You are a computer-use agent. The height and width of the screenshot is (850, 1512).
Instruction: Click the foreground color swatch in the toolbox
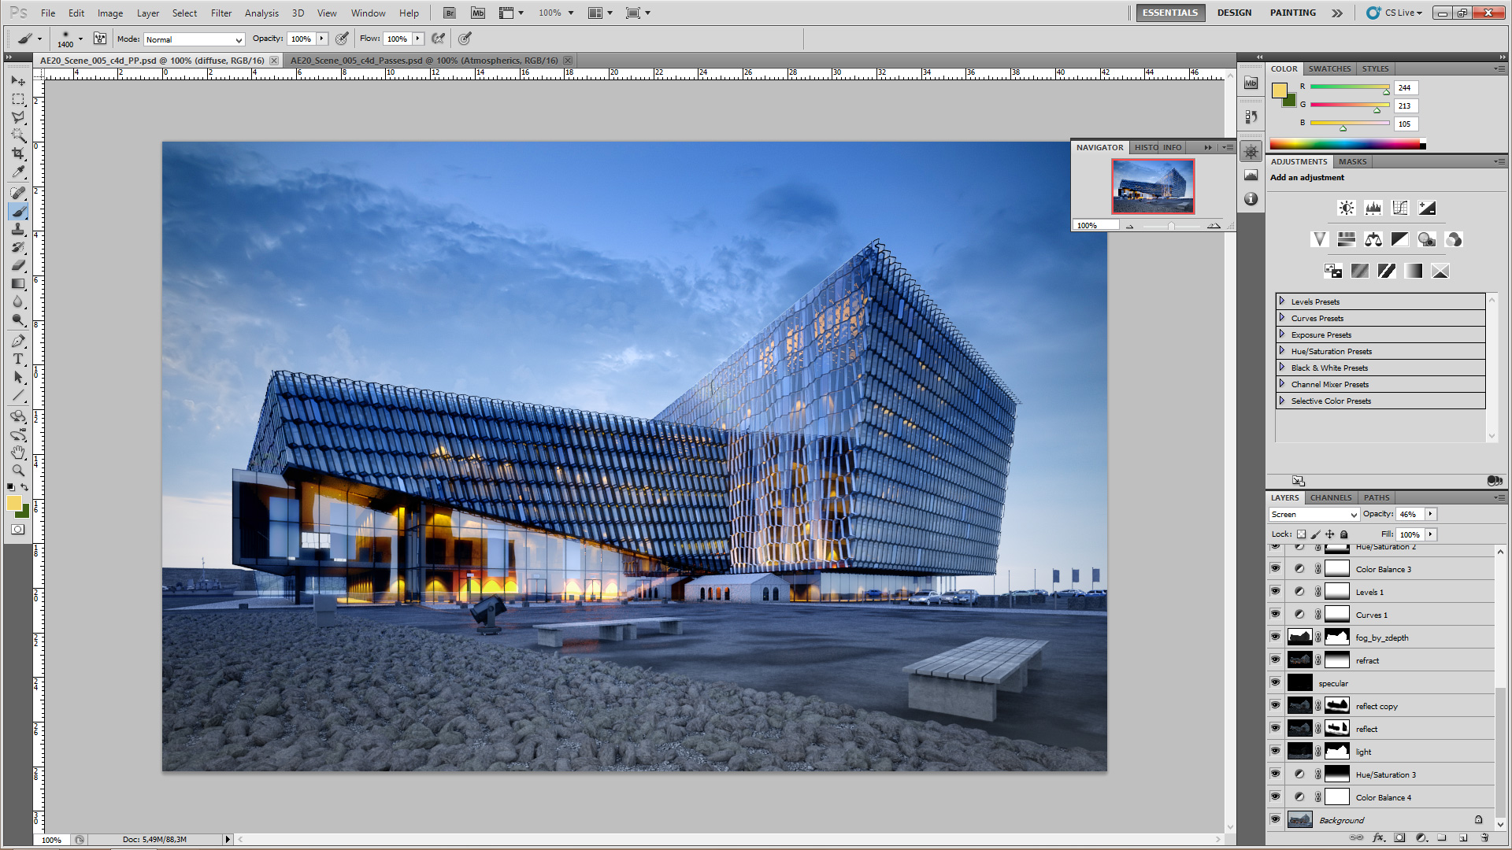tap(13, 503)
